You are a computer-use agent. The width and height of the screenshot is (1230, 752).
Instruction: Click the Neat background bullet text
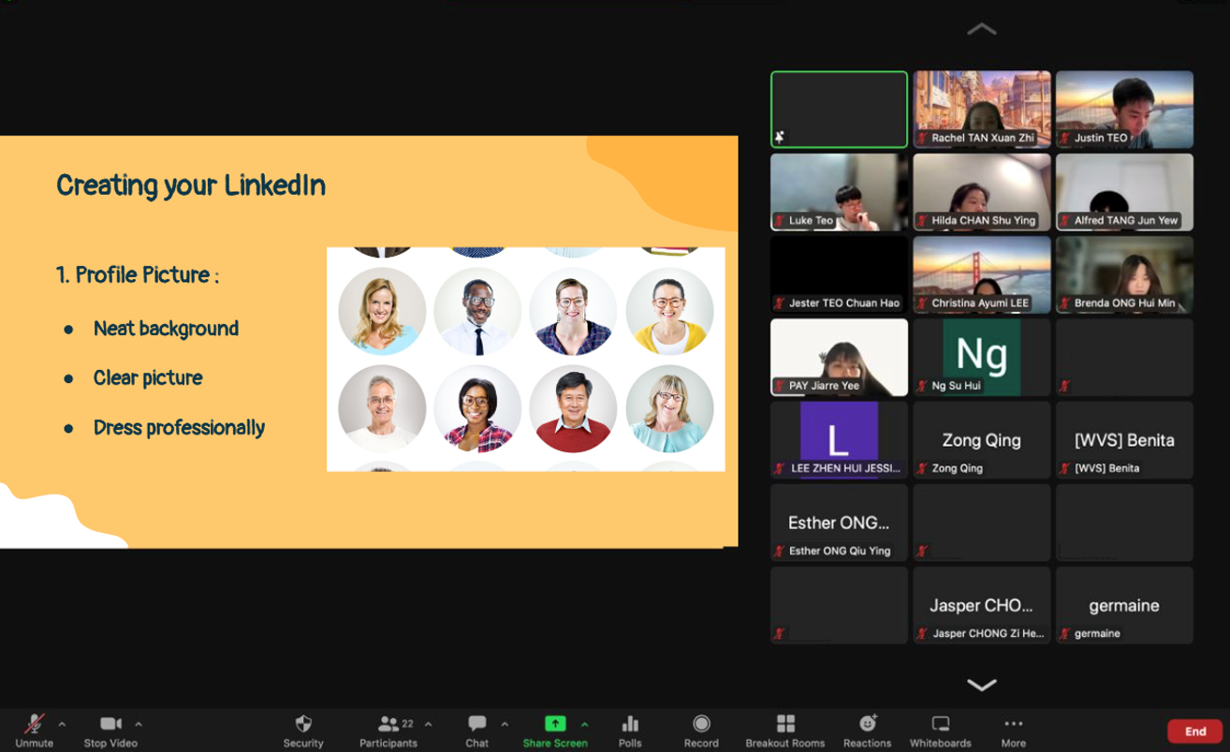point(166,329)
